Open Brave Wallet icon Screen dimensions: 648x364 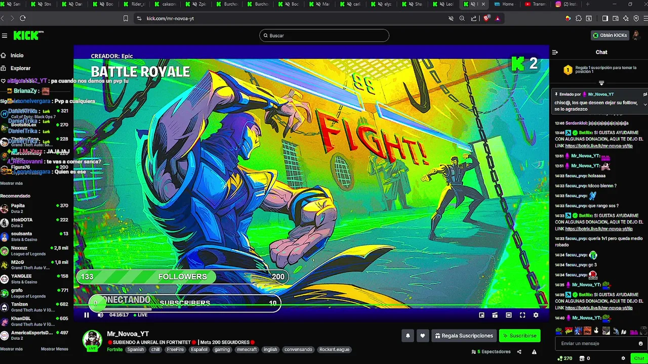tap(616, 18)
